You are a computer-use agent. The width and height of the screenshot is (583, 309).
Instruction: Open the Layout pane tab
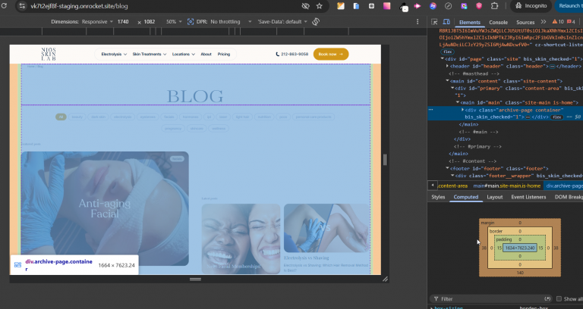[494, 197]
